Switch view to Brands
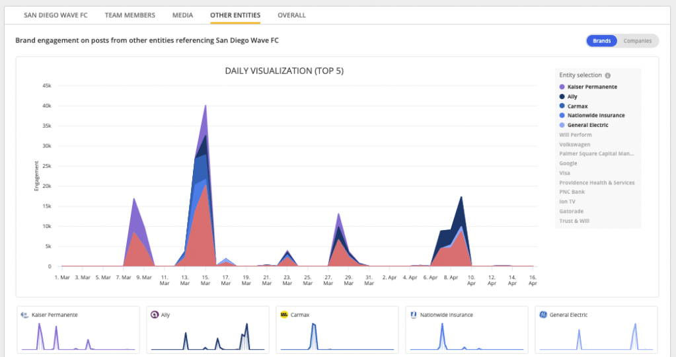 tap(601, 41)
